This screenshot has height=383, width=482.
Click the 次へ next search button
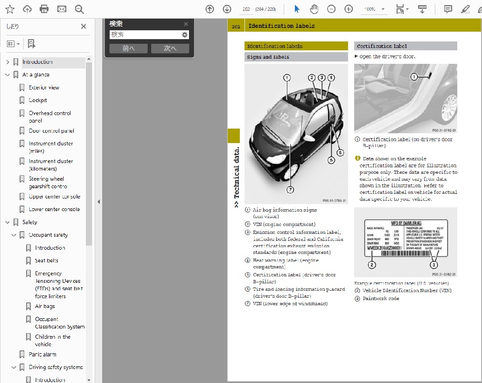(170, 48)
